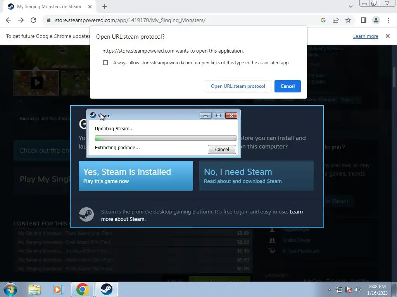Dismiss the Chrome updates notification bar
Image resolution: width=397 pixels, height=297 pixels.
pyautogui.click(x=387, y=36)
